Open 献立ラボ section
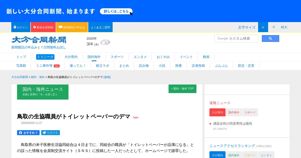 click(103, 66)
